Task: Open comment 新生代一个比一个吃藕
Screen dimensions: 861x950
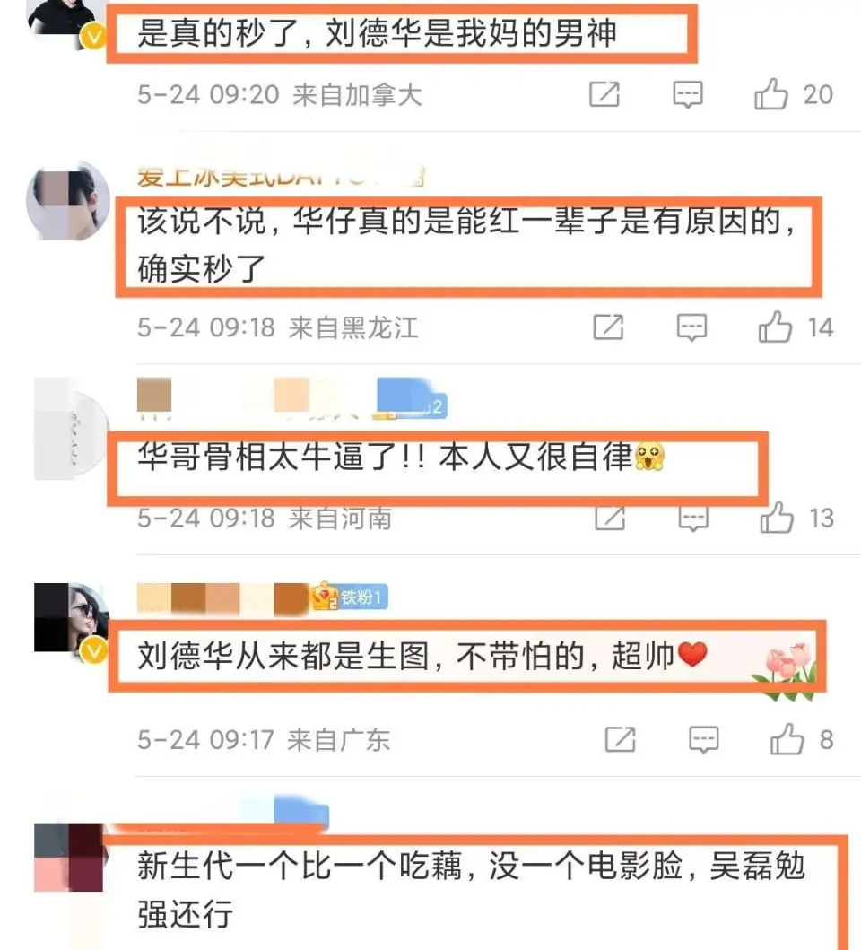Action: pos(471,889)
